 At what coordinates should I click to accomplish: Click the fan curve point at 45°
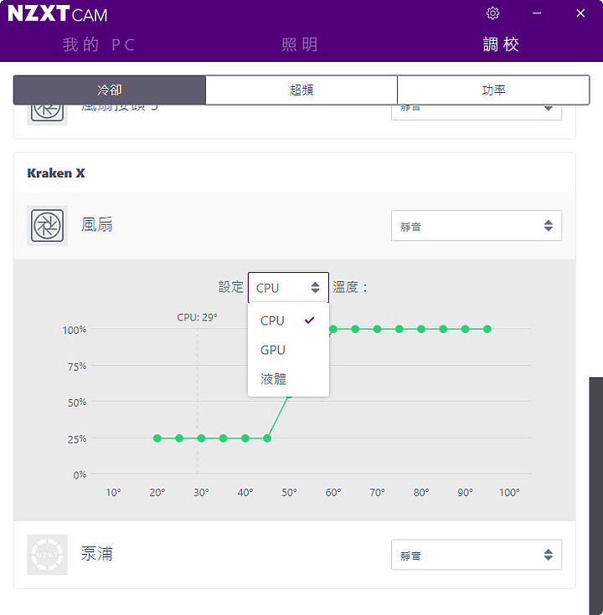tap(267, 438)
